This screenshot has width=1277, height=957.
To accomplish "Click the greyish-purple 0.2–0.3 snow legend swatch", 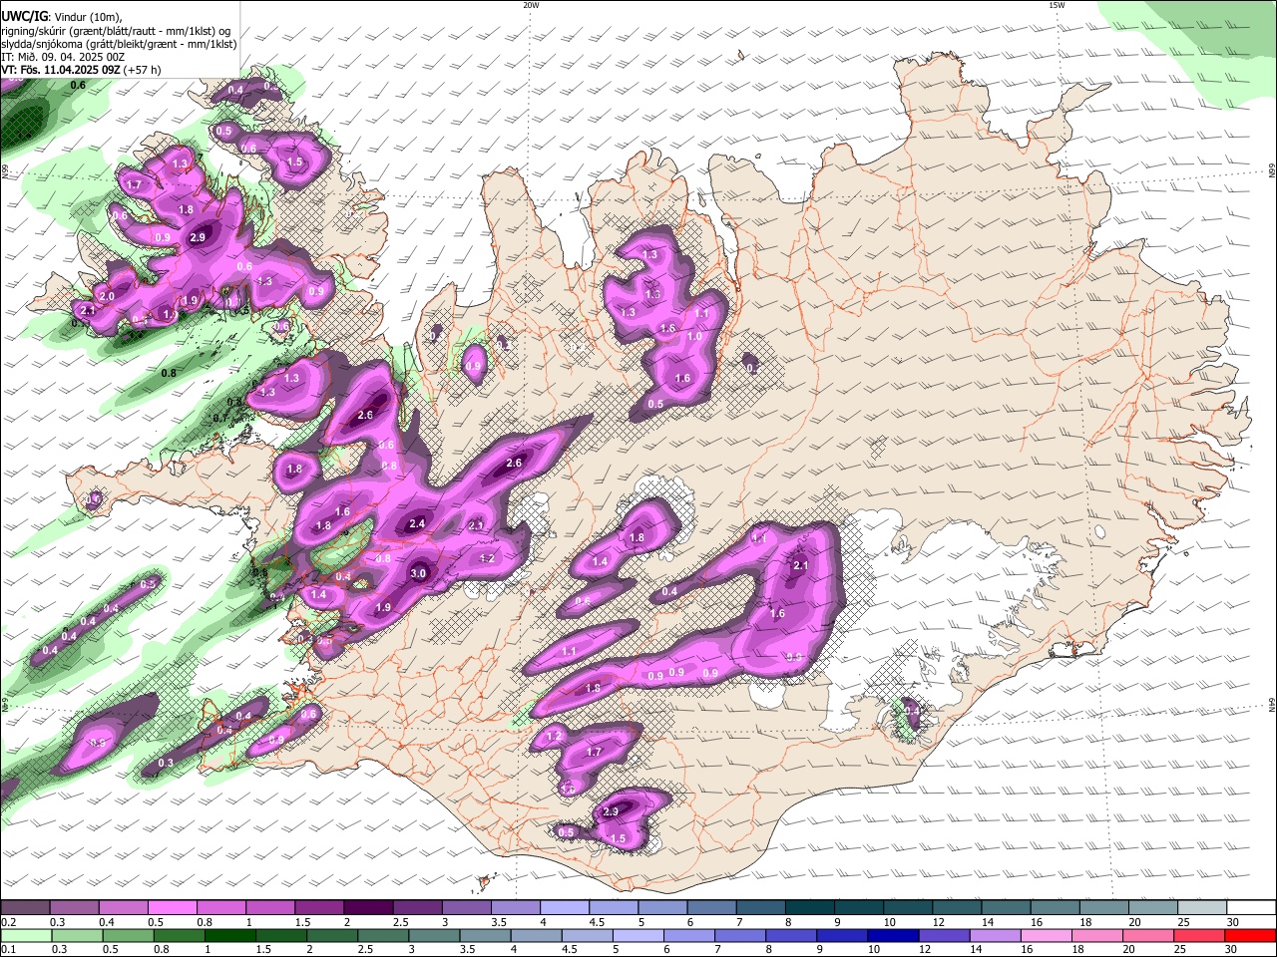I will point(25,908).
